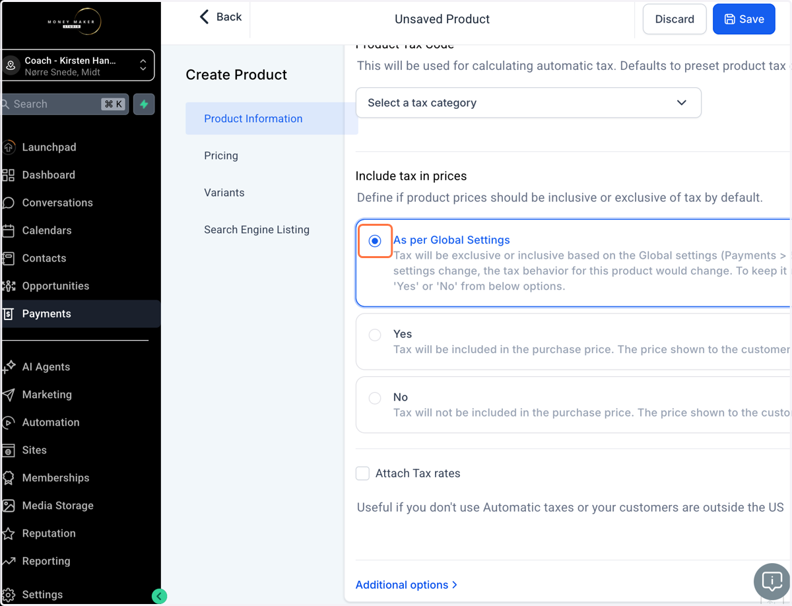Enable the Attach Tax rates checkbox
The width and height of the screenshot is (792, 606).
(362, 473)
